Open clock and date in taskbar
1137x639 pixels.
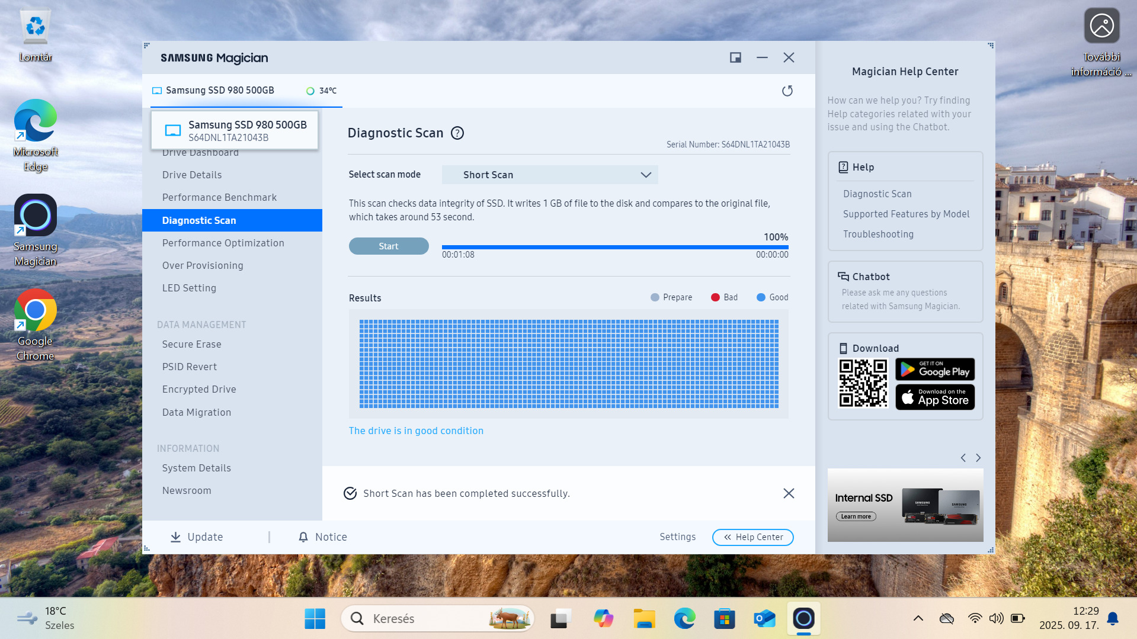[1069, 618]
